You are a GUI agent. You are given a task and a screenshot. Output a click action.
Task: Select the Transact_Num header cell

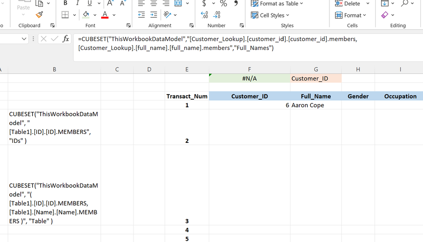pyautogui.click(x=187, y=96)
